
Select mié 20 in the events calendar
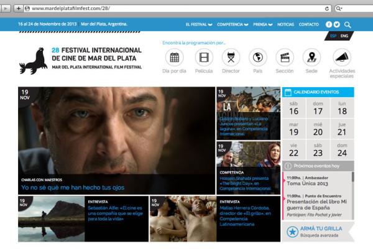tap(318, 129)
